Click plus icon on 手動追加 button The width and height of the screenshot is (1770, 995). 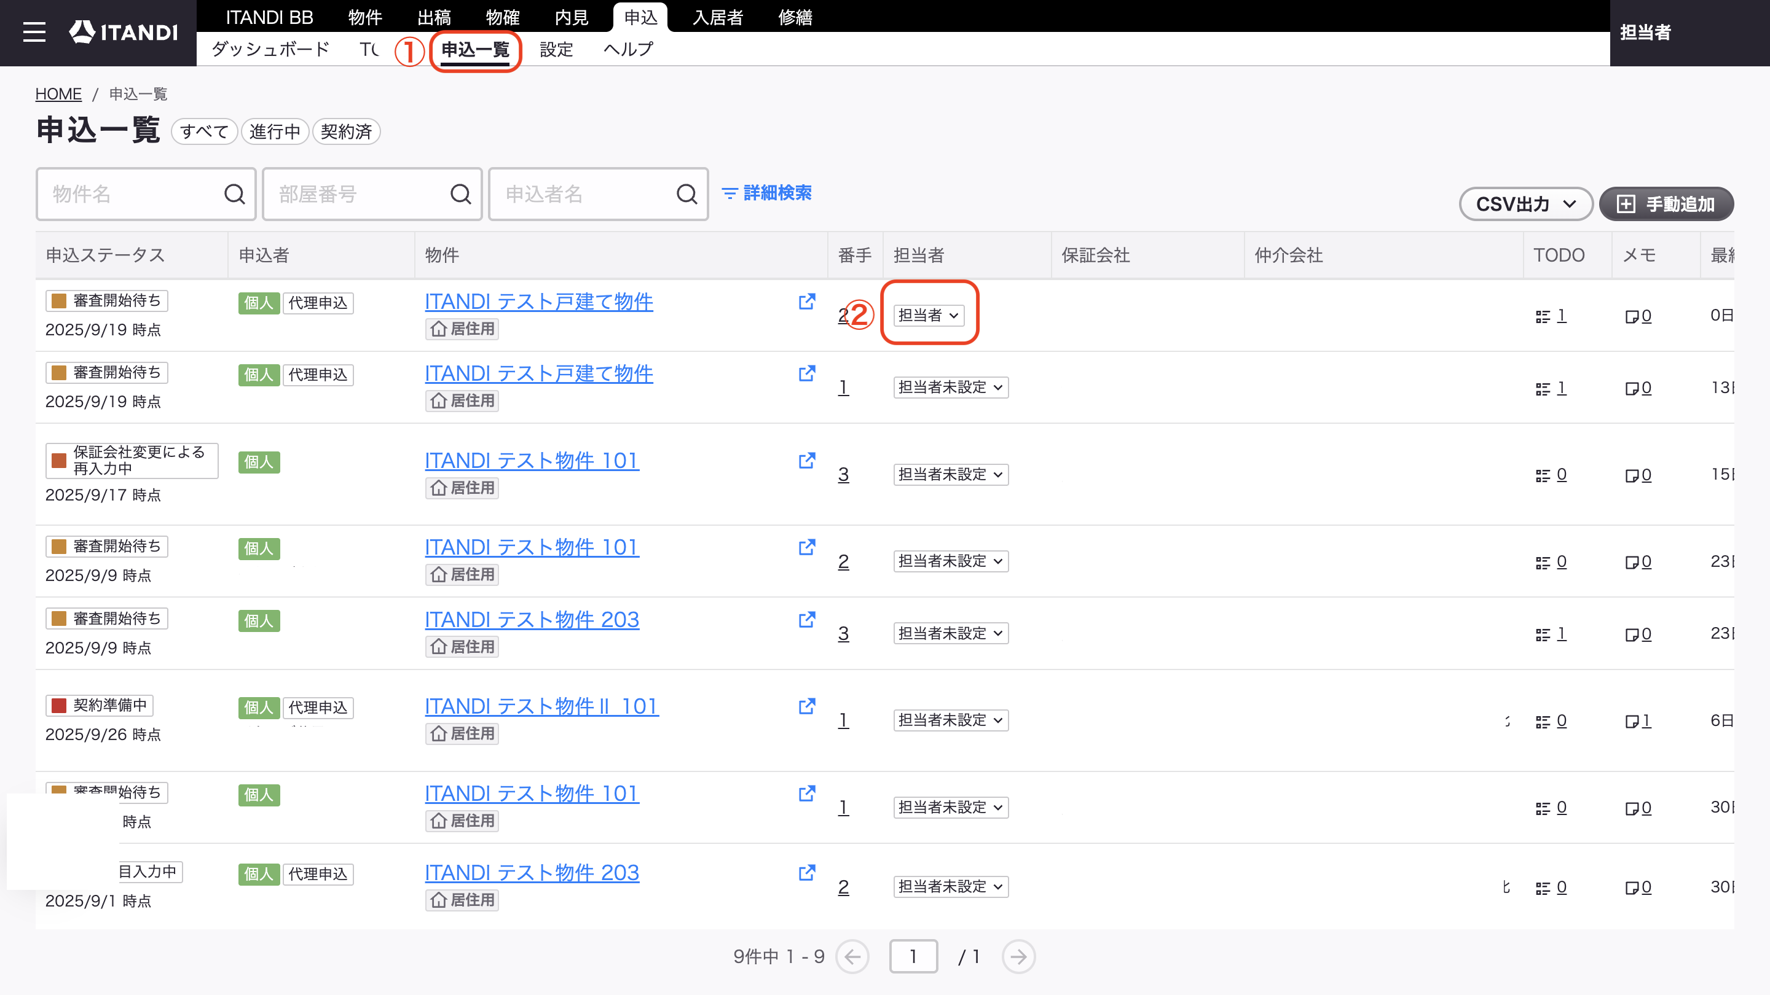[x=1626, y=204]
